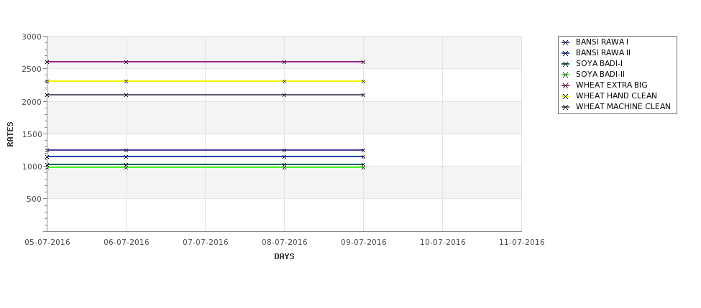Click the SOYA BADI-II legend marker

pyautogui.click(x=566, y=75)
